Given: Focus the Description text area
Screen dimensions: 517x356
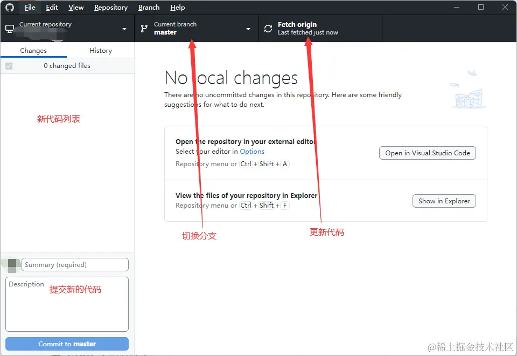Looking at the screenshot, I should point(67,304).
